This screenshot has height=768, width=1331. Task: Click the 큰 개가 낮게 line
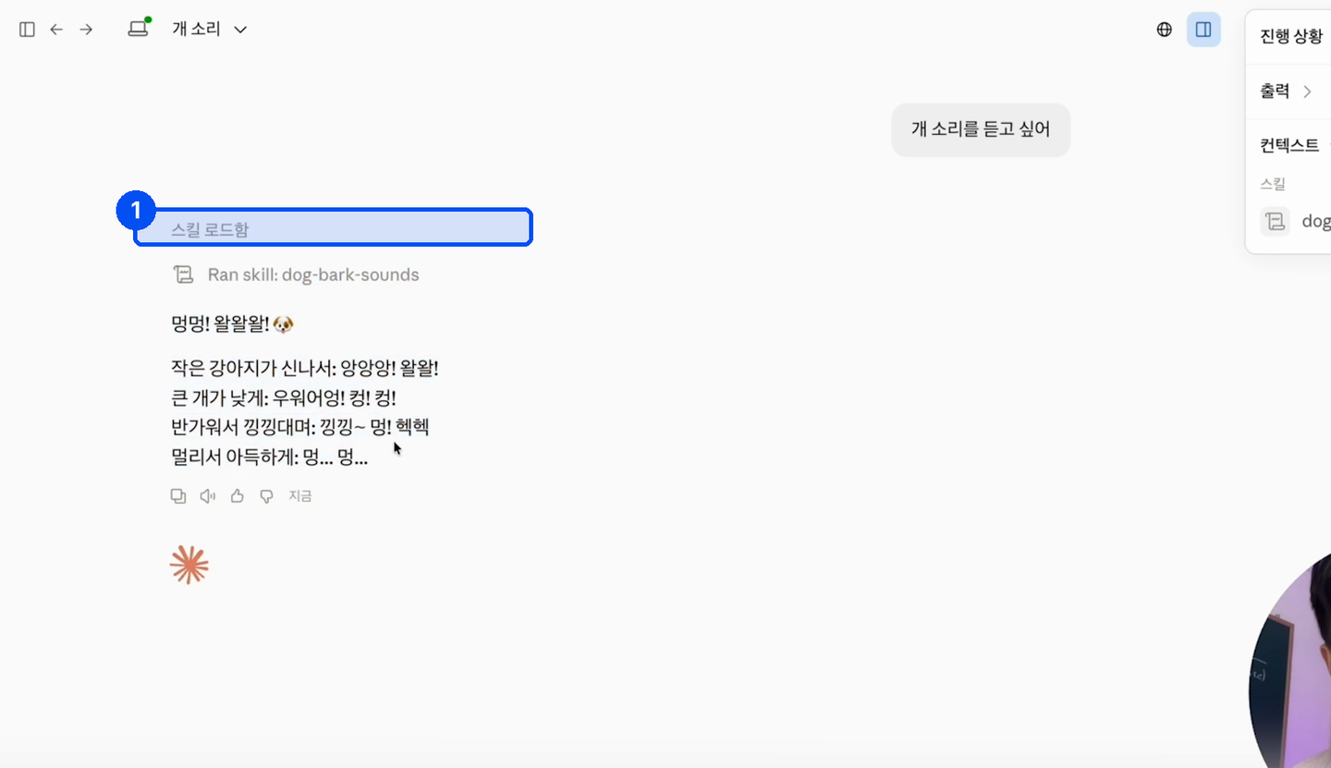point(284,397)
